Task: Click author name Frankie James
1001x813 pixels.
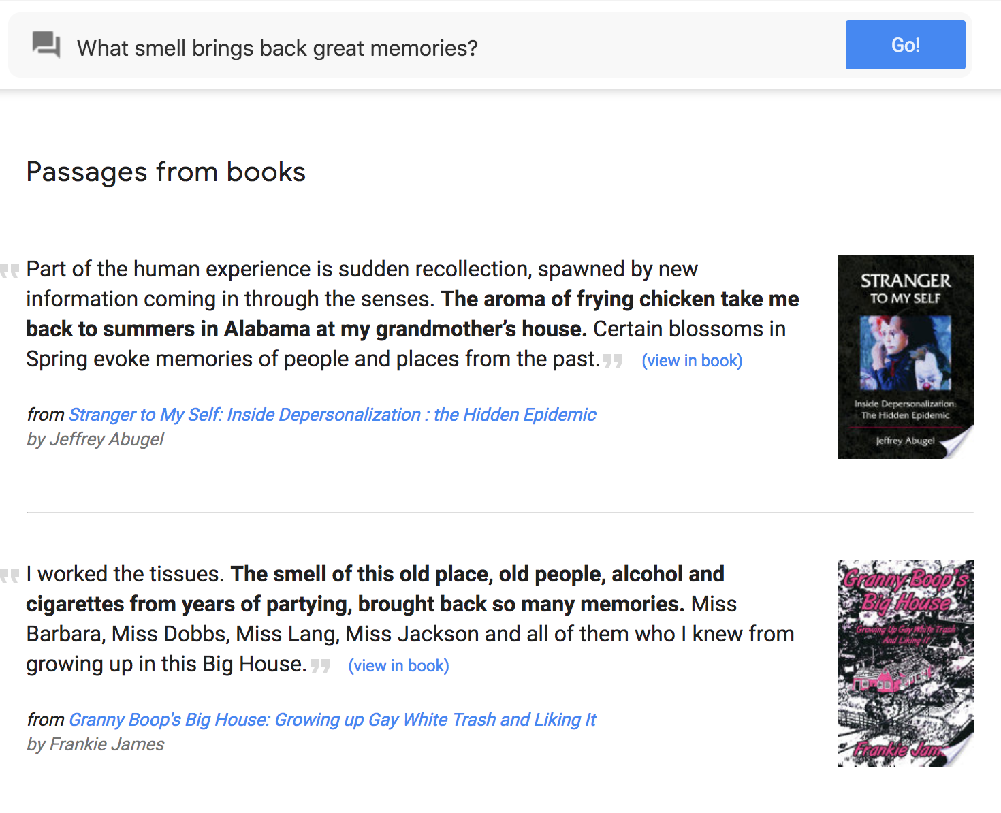Action: [x=107, y=744]
